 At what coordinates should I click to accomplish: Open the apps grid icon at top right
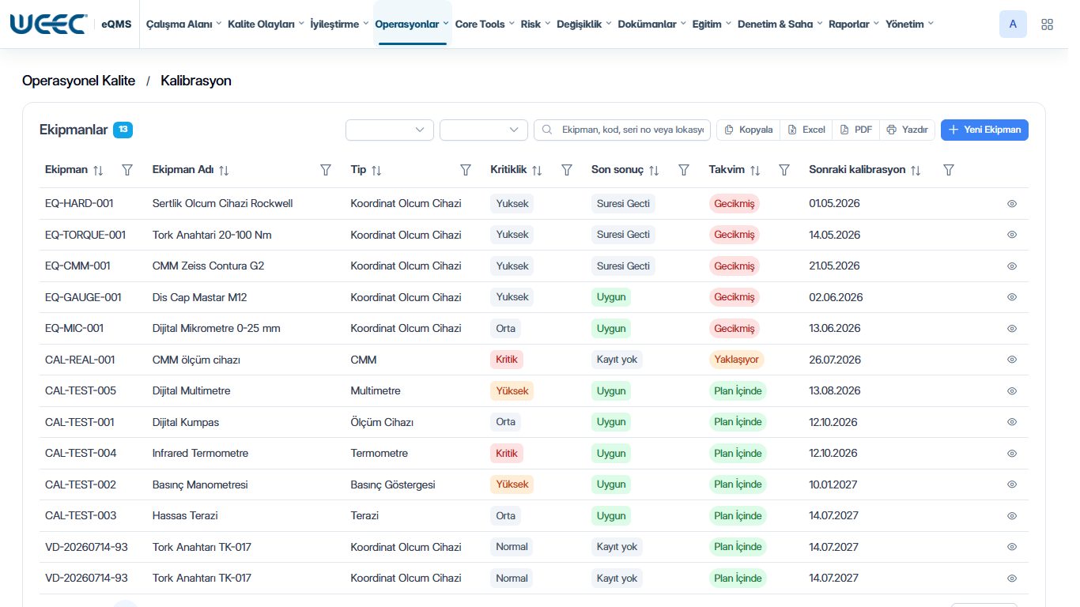click(1047, 25)
